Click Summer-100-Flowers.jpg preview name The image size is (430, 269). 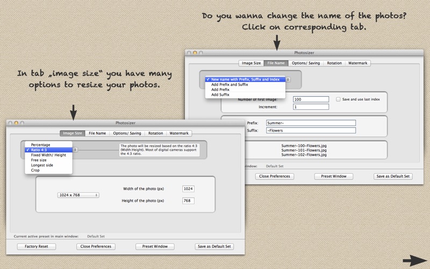coord(304,146)
